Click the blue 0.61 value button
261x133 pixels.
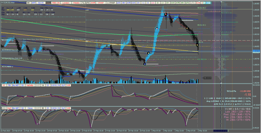coord(133,3)
